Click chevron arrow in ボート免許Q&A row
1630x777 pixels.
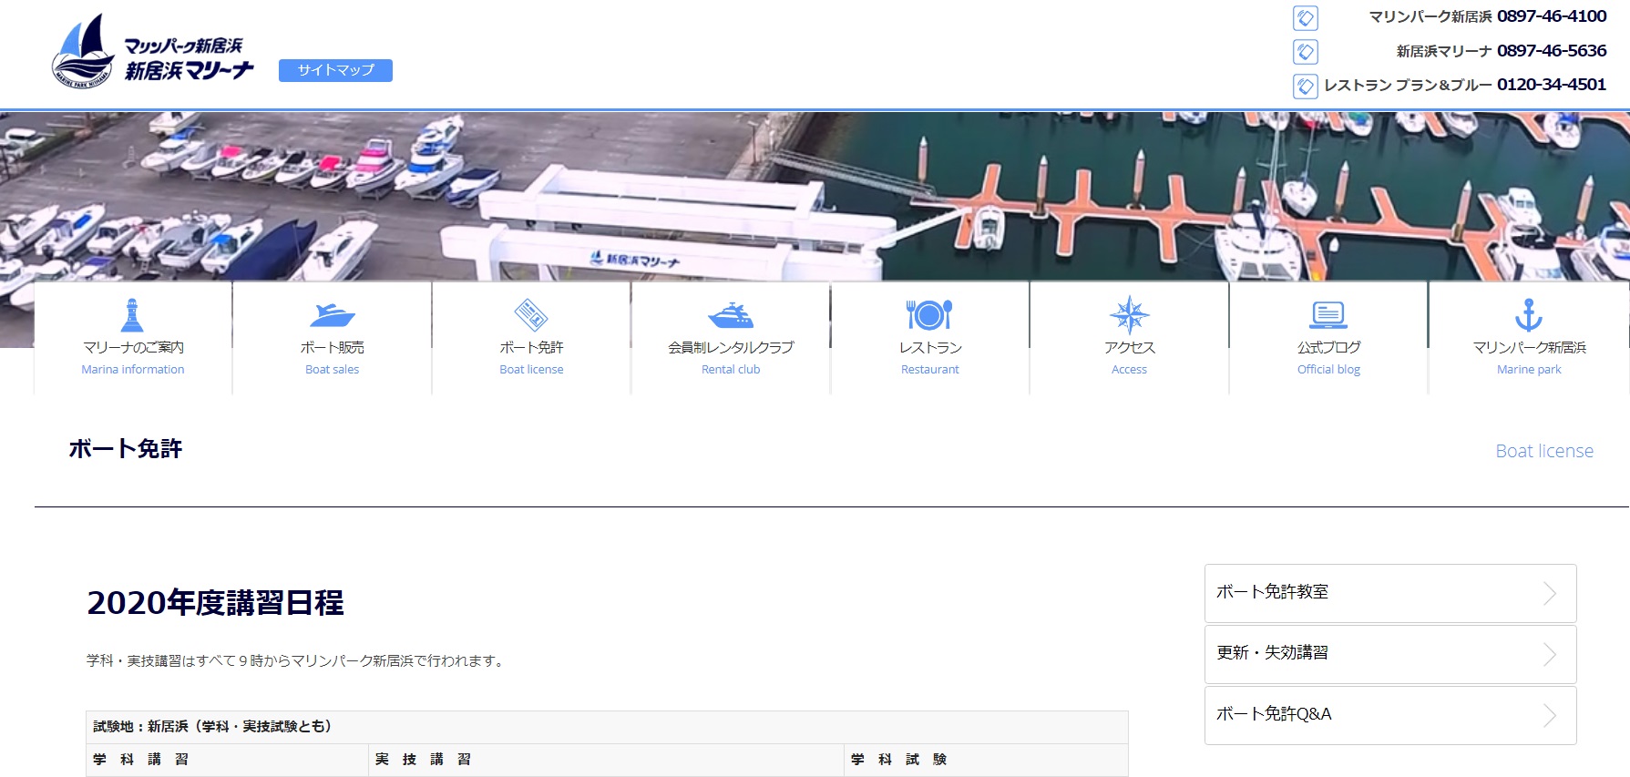pyautogui.click(x=1549, y=716)
